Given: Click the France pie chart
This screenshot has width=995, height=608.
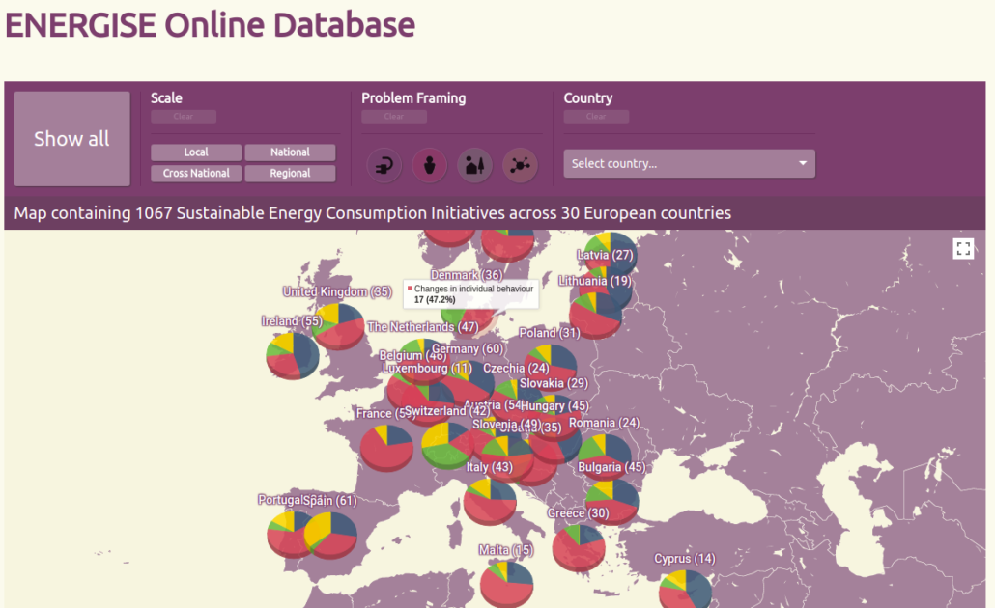Looking at the screenshot, I should 386,448.
